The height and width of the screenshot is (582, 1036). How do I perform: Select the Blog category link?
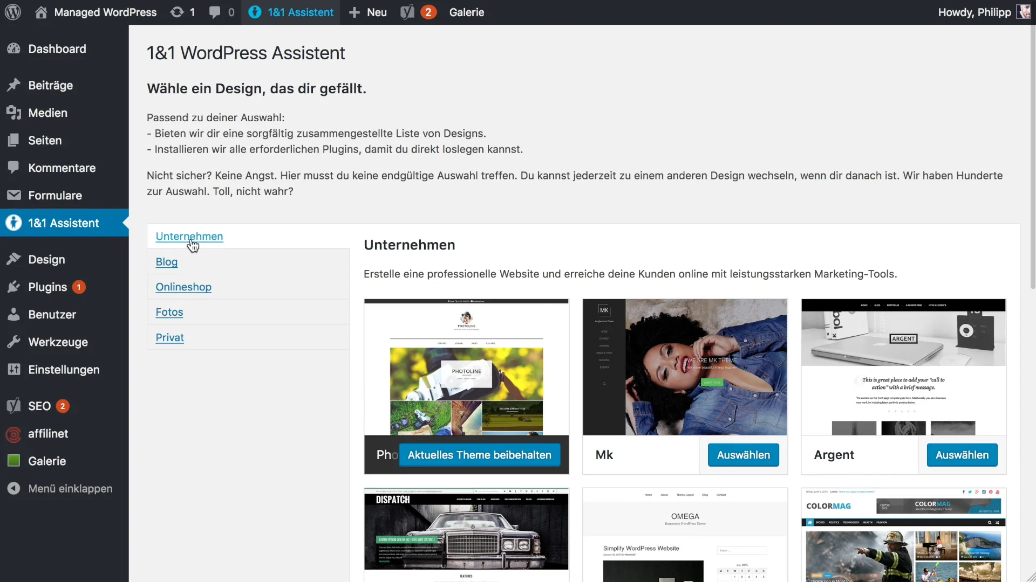tap(166, 261)
